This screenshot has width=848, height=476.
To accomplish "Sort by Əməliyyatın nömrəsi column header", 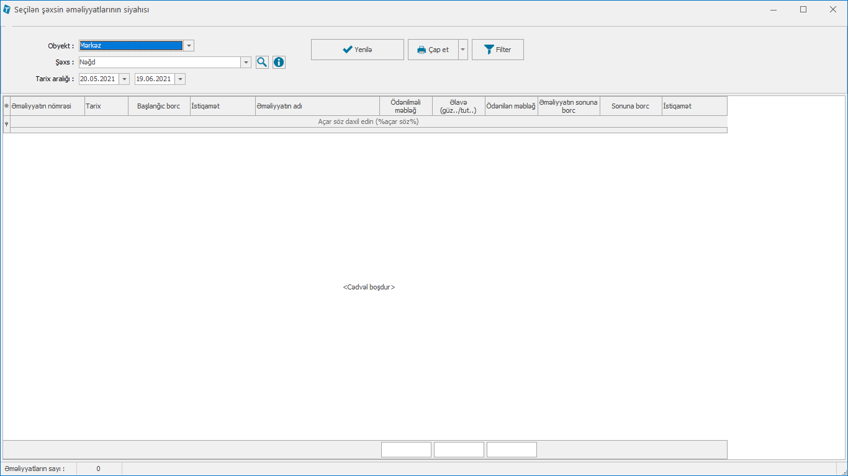I will tap(47, 106).
